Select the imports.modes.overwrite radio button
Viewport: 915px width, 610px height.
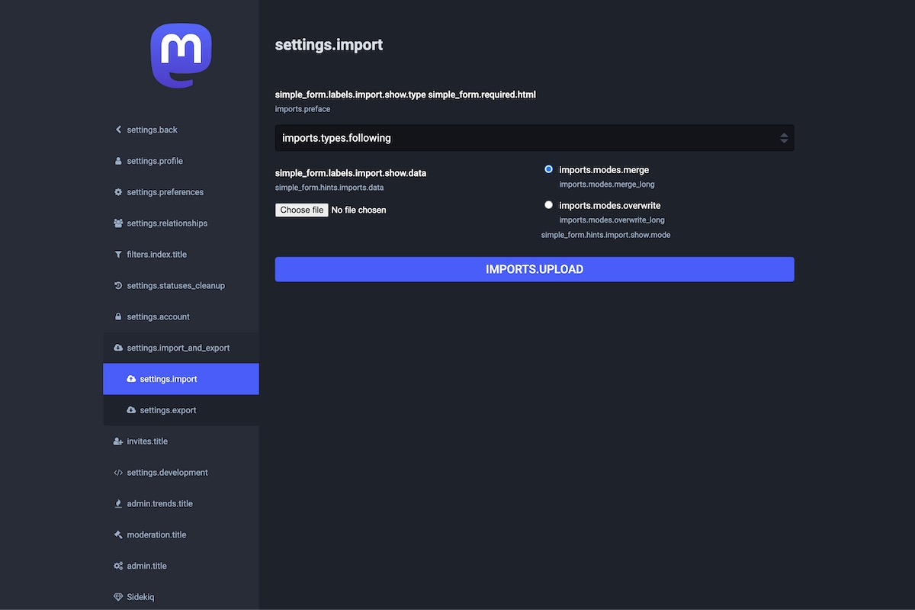coord(548,205)
